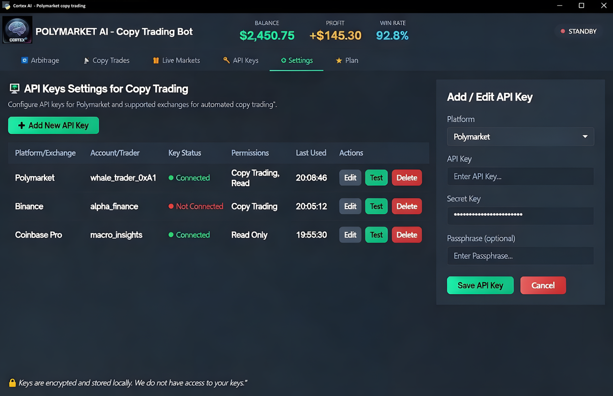Image resolution: width=613 pixels, height=396 pixels.
Task: Click the Live Markets tab icon
Action: (156, 60)
